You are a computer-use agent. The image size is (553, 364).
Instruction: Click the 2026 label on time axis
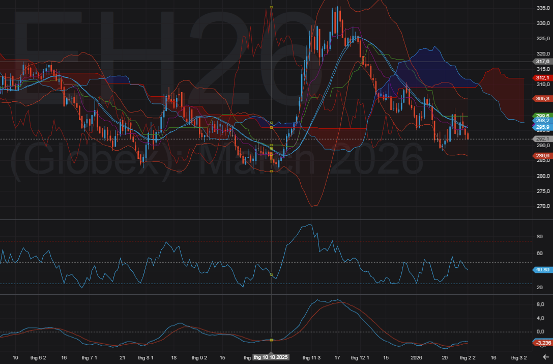coord(416,357)
